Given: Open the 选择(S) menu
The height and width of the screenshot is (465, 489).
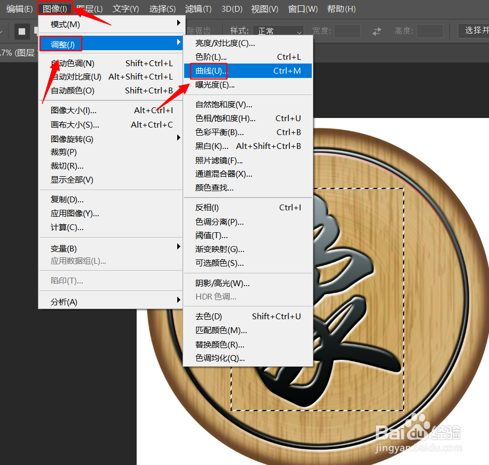Looking at the screenshot, I should pyautogui.click(x=162, y=9).
